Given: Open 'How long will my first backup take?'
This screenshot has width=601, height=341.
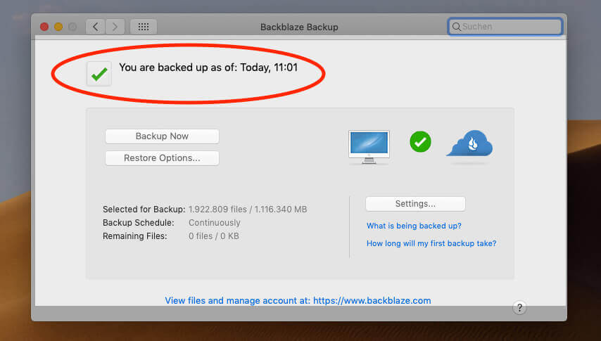Looking at the screenshot, I should point(431,244).
